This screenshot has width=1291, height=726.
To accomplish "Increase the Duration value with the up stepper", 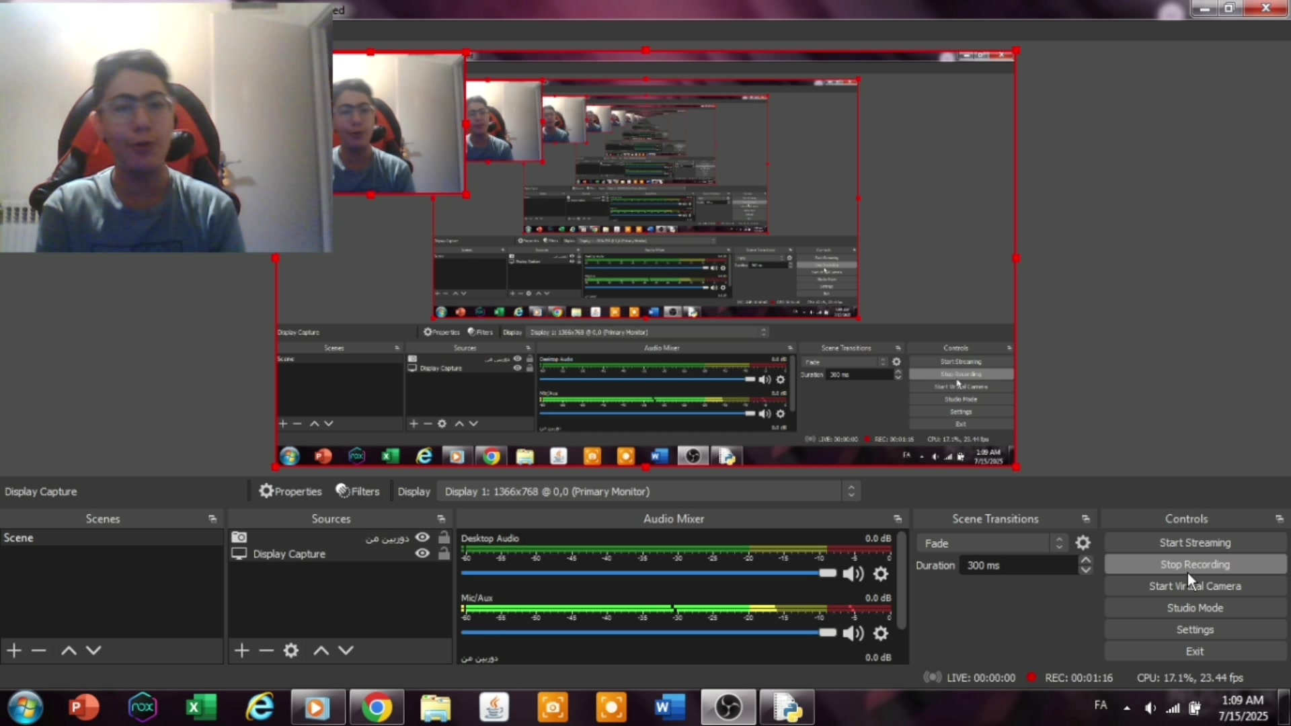I will coord(1085,560).
